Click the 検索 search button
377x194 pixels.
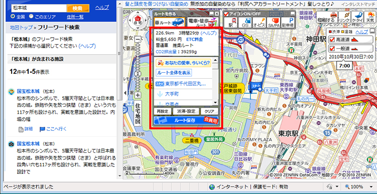(x=77, y=9)
